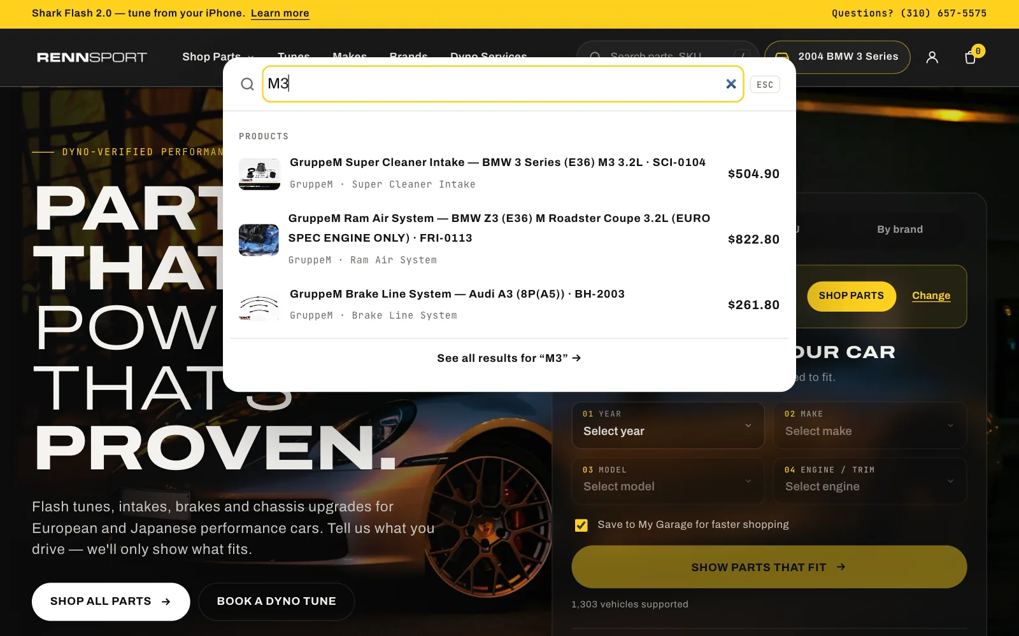Open GruppeM Super Cleaner Intake thumbnail
Image resolution: width=1019 pixels, height=636 pixels.
pyautogui.click(x=259, y=174)
